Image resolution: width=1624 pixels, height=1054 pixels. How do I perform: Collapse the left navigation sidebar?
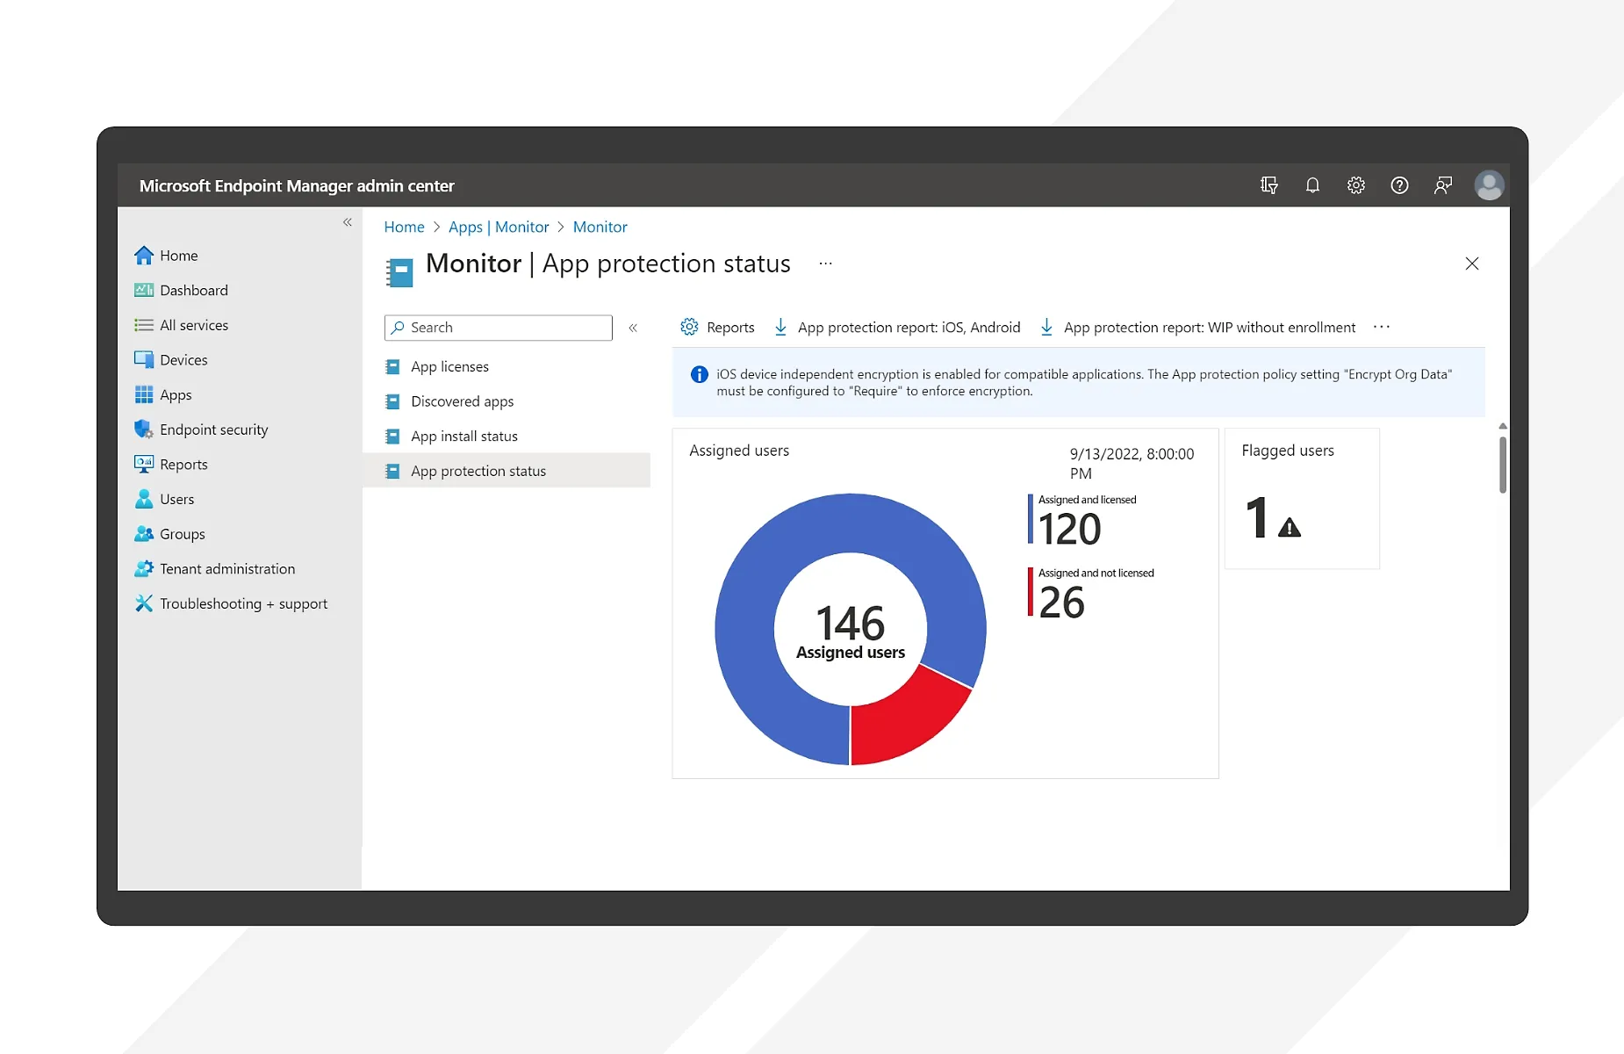[348, 223]
